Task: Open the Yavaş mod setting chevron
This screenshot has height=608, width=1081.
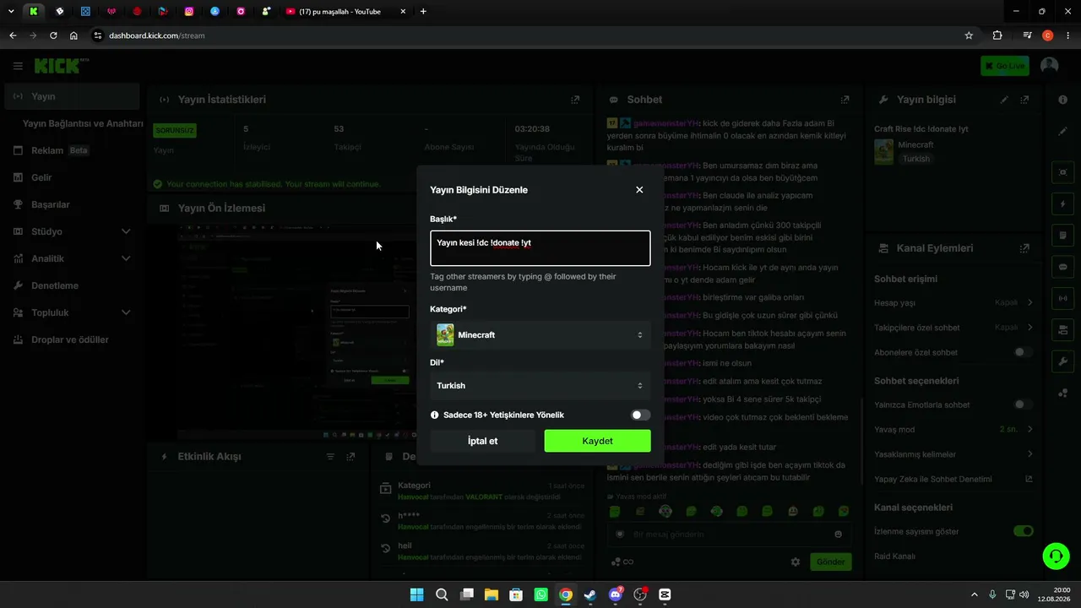Action: (1029, 429)
